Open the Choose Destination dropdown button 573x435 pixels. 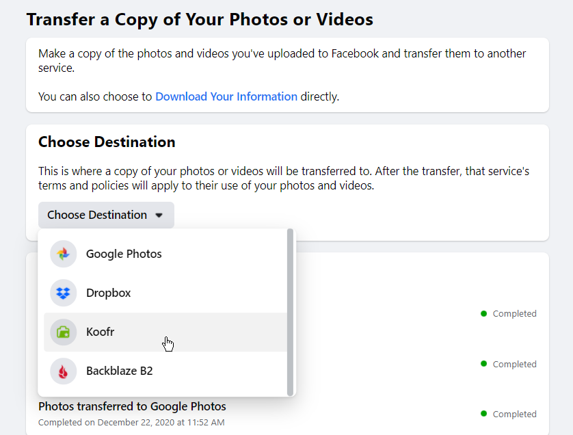107,215
